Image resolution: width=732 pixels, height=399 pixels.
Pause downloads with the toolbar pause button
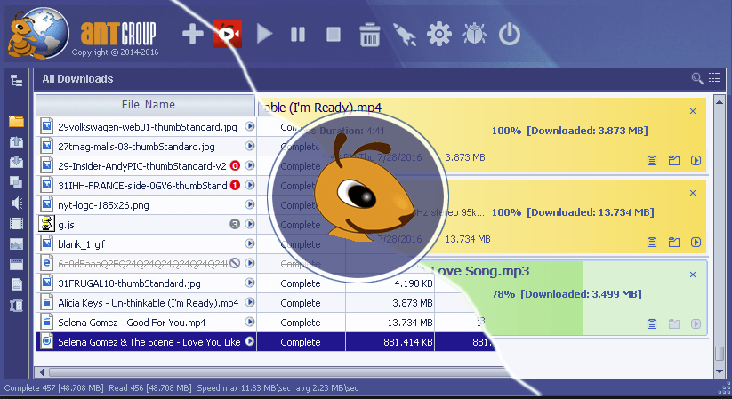coord(298,34)
